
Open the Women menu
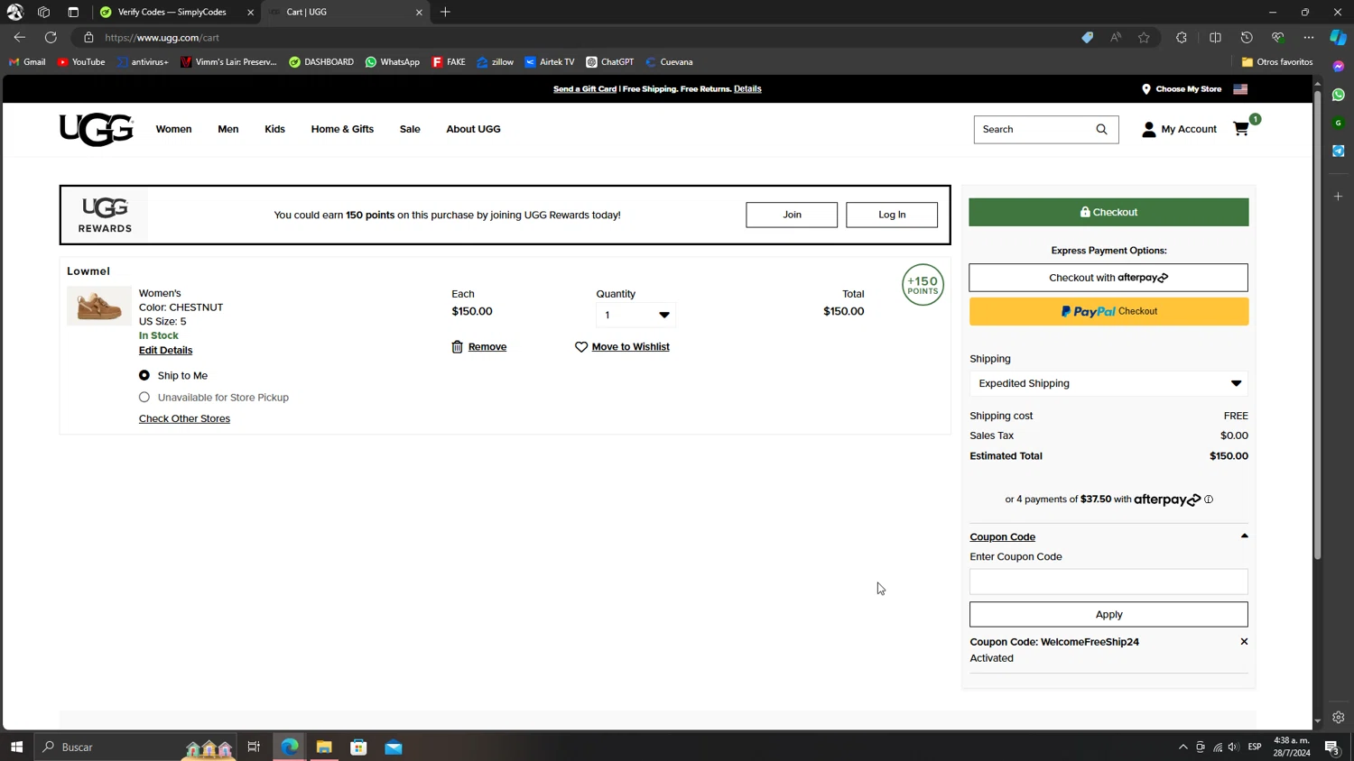[x=173, y=129]
